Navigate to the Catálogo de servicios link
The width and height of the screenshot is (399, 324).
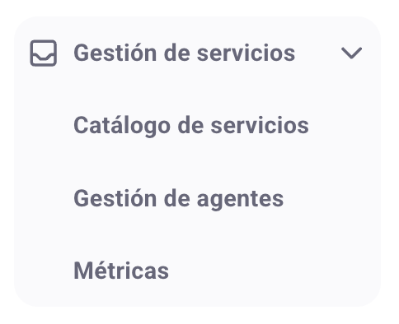click(191, 126)
